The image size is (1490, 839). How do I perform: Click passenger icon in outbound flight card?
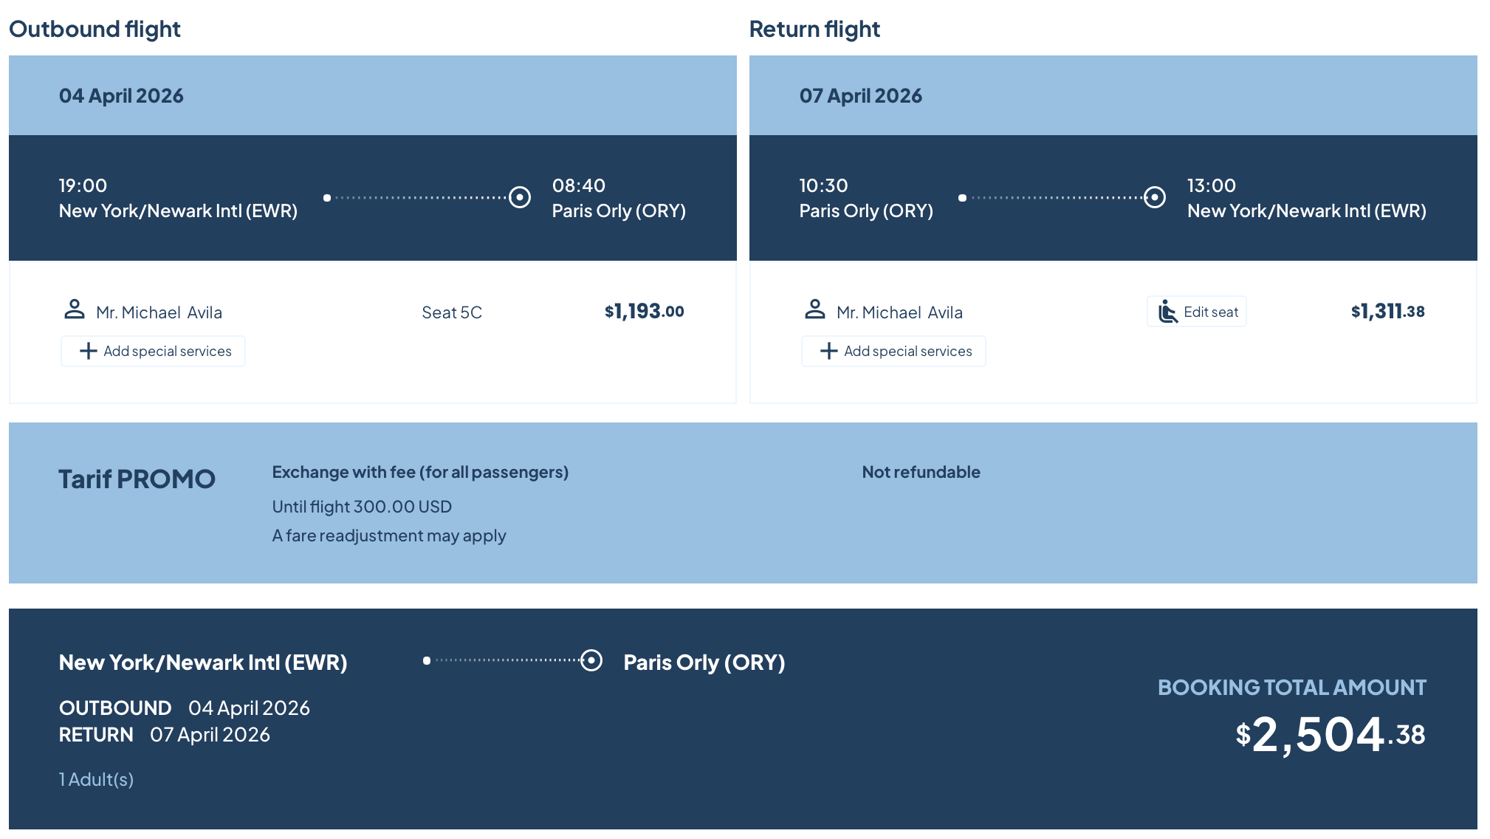[x=75, y=309]
